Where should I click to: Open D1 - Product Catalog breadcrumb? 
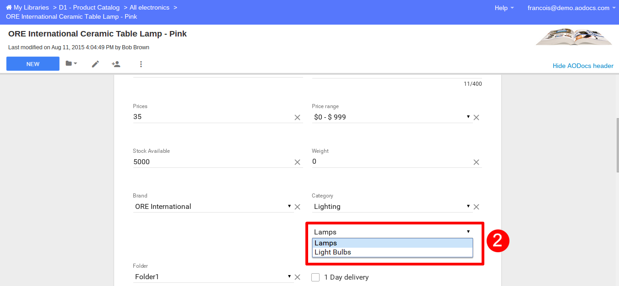coord(89,7)
